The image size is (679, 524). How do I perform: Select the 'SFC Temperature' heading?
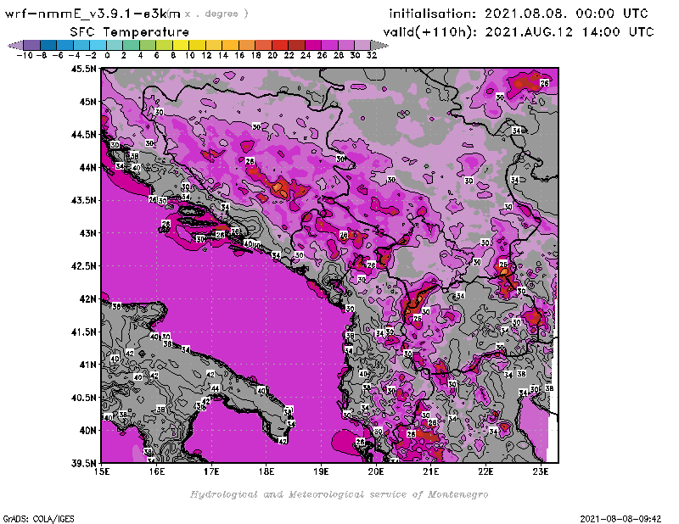130,32
